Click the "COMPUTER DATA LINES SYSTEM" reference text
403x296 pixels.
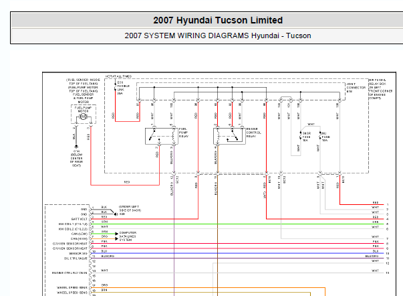[x=128, y=236]
